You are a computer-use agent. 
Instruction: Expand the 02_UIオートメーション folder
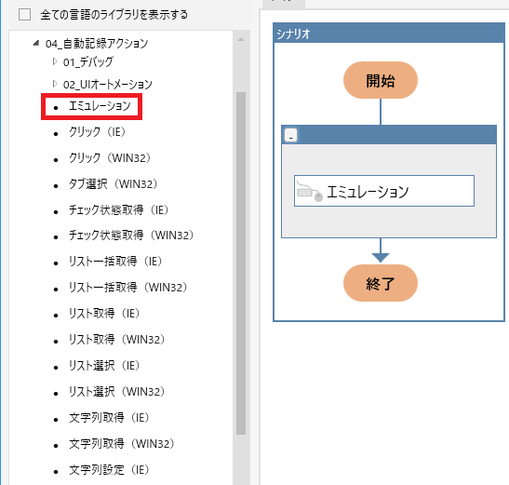pyautogui.click(x=55, y=84)
